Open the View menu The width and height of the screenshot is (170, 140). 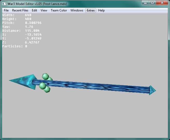click(44, 10)
